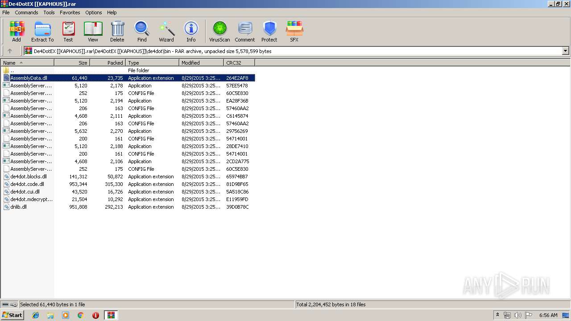Select de4dot.mdecrypt file row
The height and width of the screenshot is (321, 571).
click(x=128, y=199)
